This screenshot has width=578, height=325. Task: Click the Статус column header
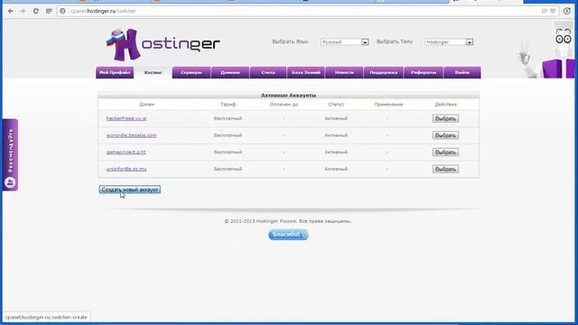(336, 105)
